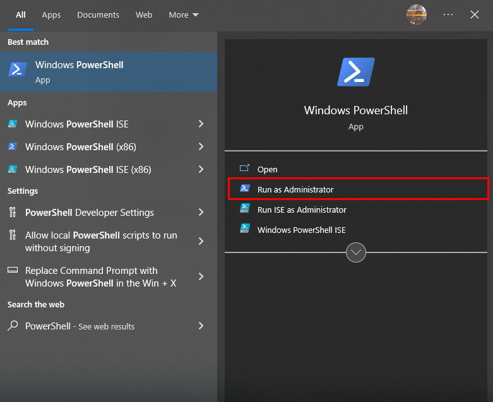The width and height of the screenshot is (493, 402).
Task: Click the Windows PowerShell (x86) app icon
Action: [13, 146]
